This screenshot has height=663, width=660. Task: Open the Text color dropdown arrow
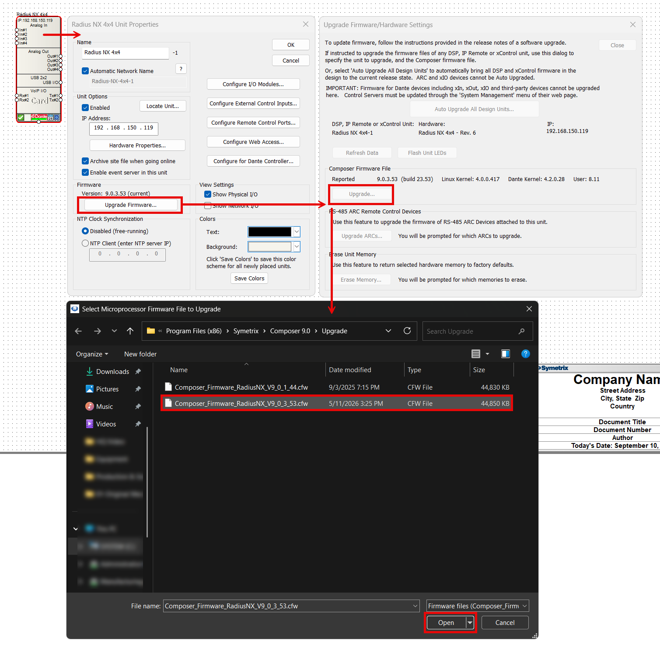[297, 232]
